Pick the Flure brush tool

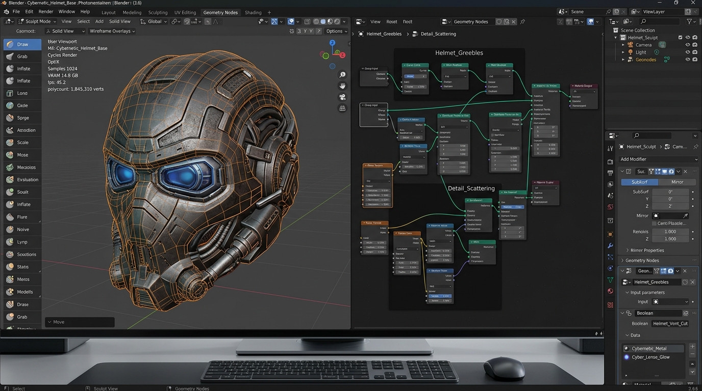[22, 217]
